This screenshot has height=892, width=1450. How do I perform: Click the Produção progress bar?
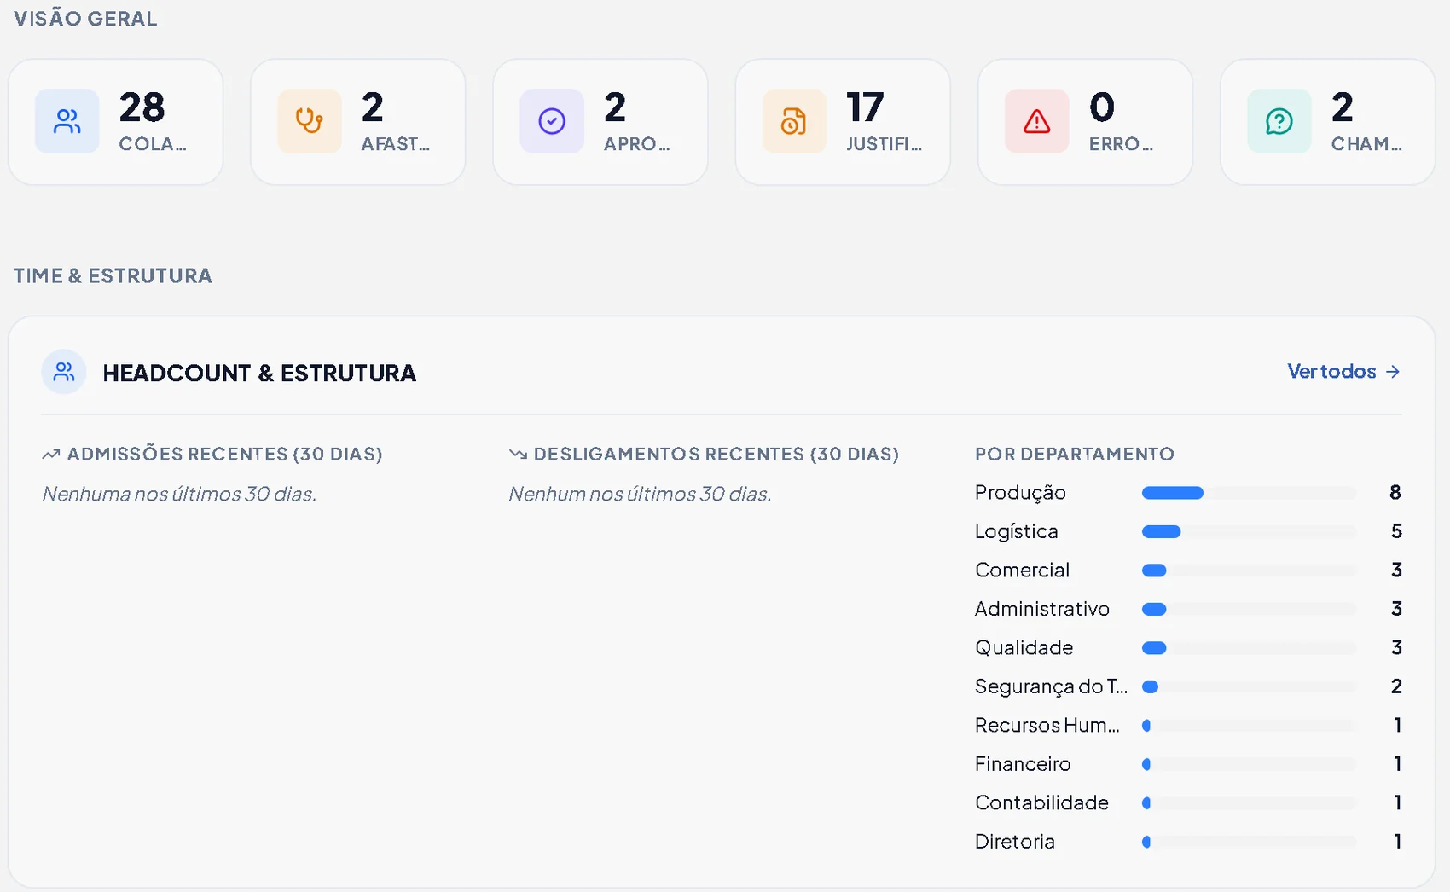(x=1249, y=493)
